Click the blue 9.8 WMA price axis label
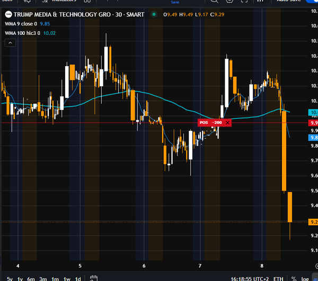The image size is (318, 281). point(313,138)
